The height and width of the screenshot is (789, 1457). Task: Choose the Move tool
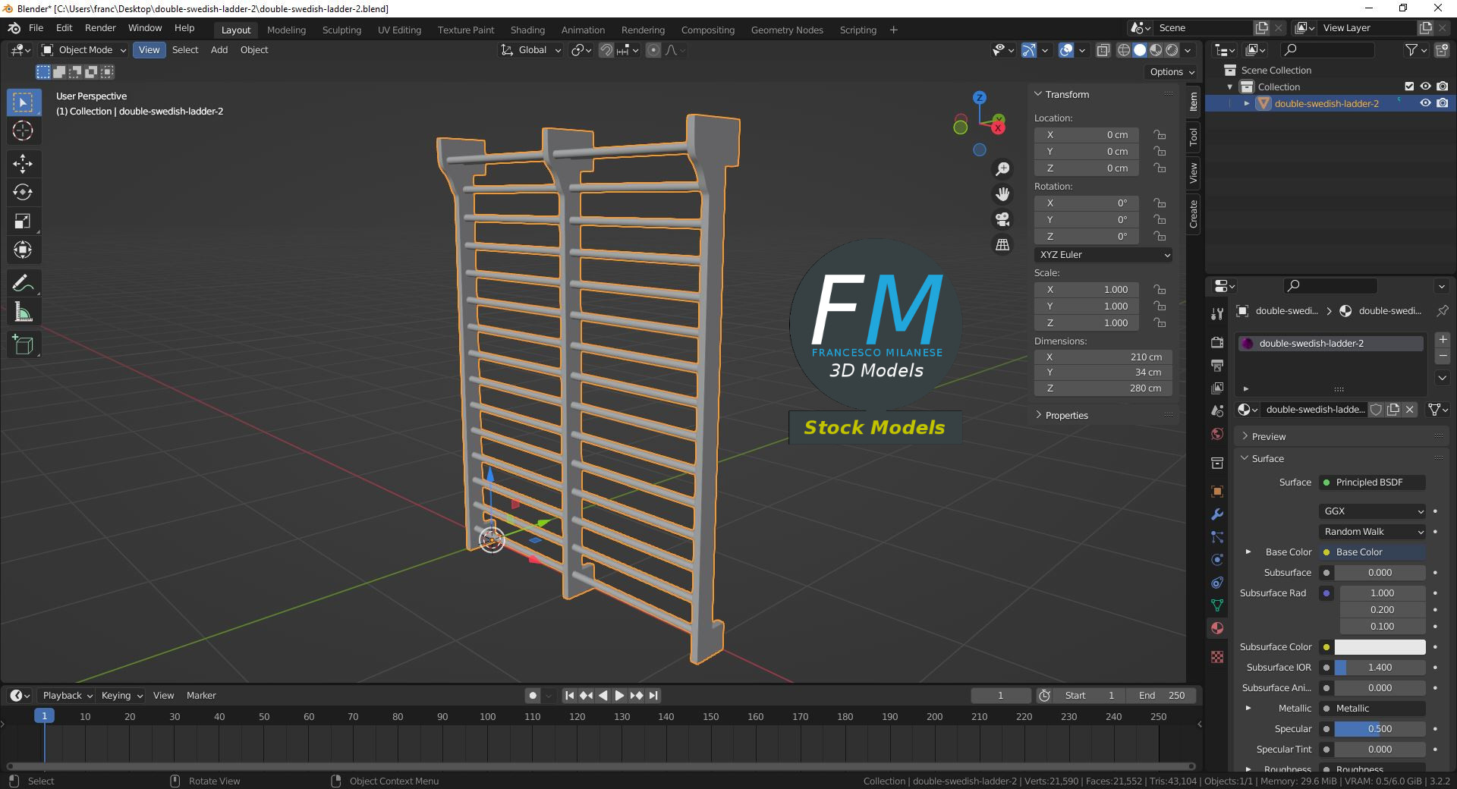click(24, 163)
